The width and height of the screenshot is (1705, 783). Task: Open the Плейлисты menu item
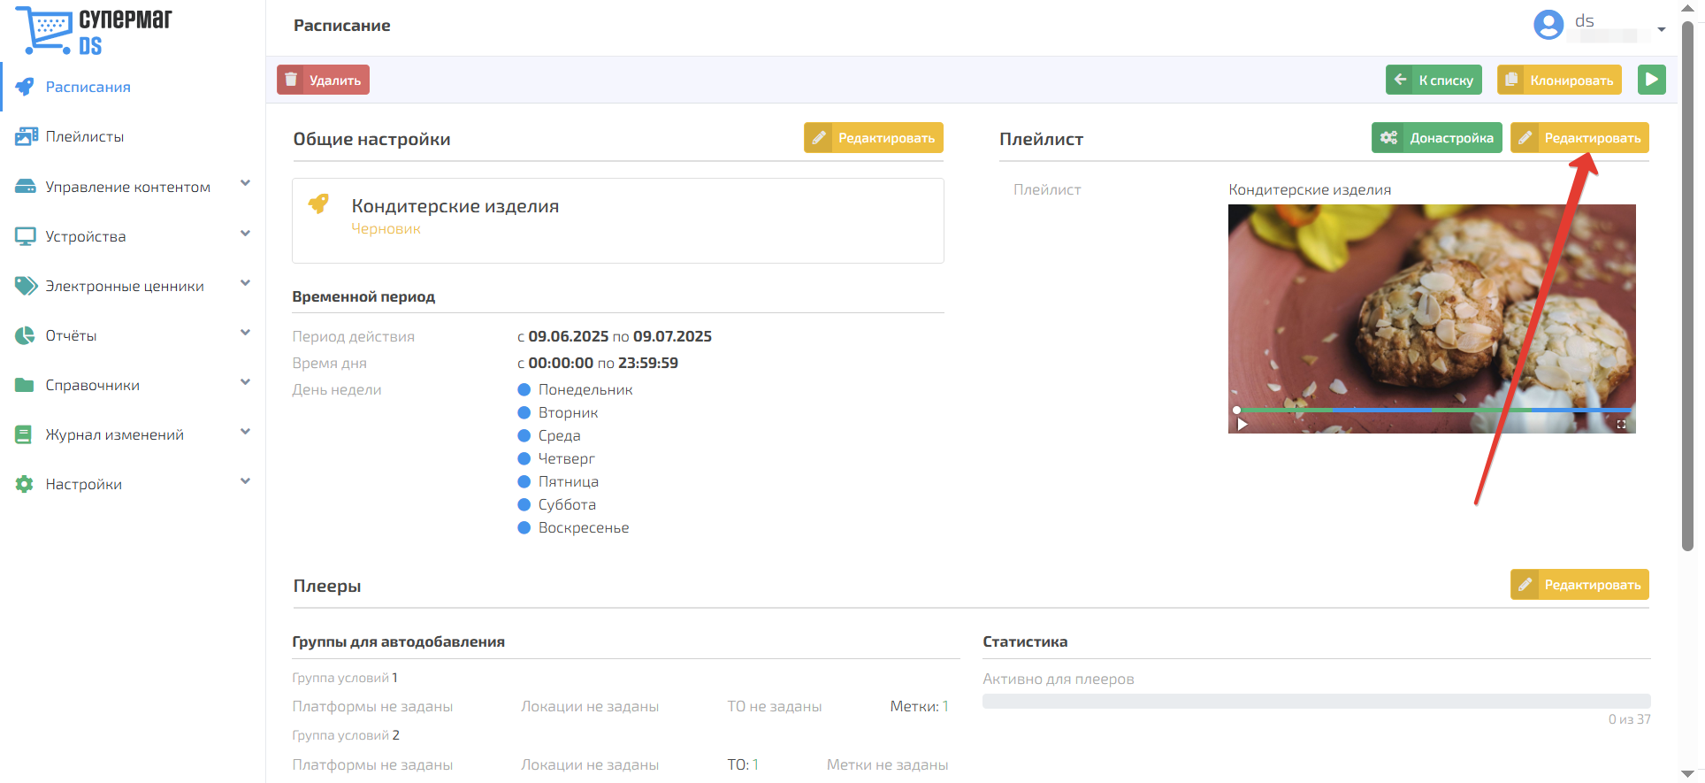click(133, 136)
